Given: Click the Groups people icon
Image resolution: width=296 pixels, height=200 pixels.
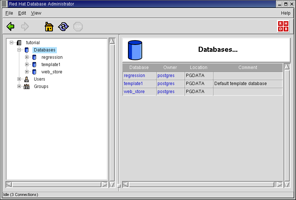Looking at the screenshot, I should click(x=27, y=86).
